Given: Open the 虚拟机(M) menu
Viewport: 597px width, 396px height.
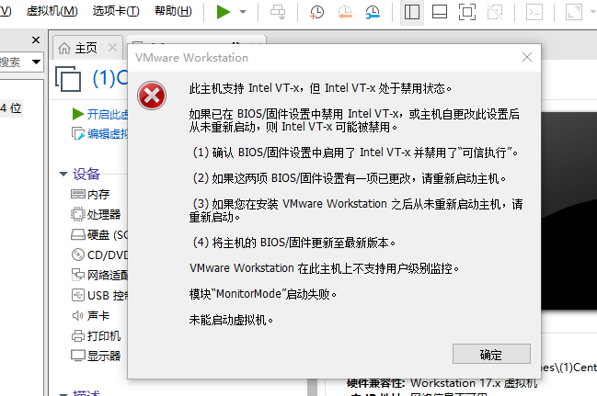Looking at the screenshot, I should point(52,12).
